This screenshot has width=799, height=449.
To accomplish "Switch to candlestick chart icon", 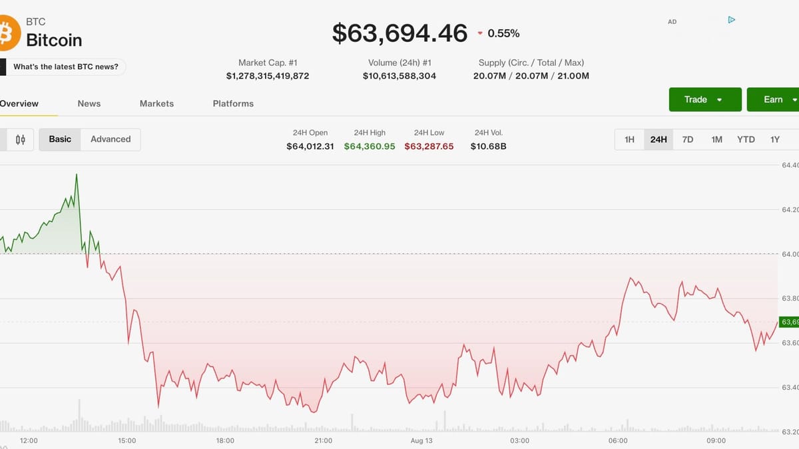I will 21,140.
